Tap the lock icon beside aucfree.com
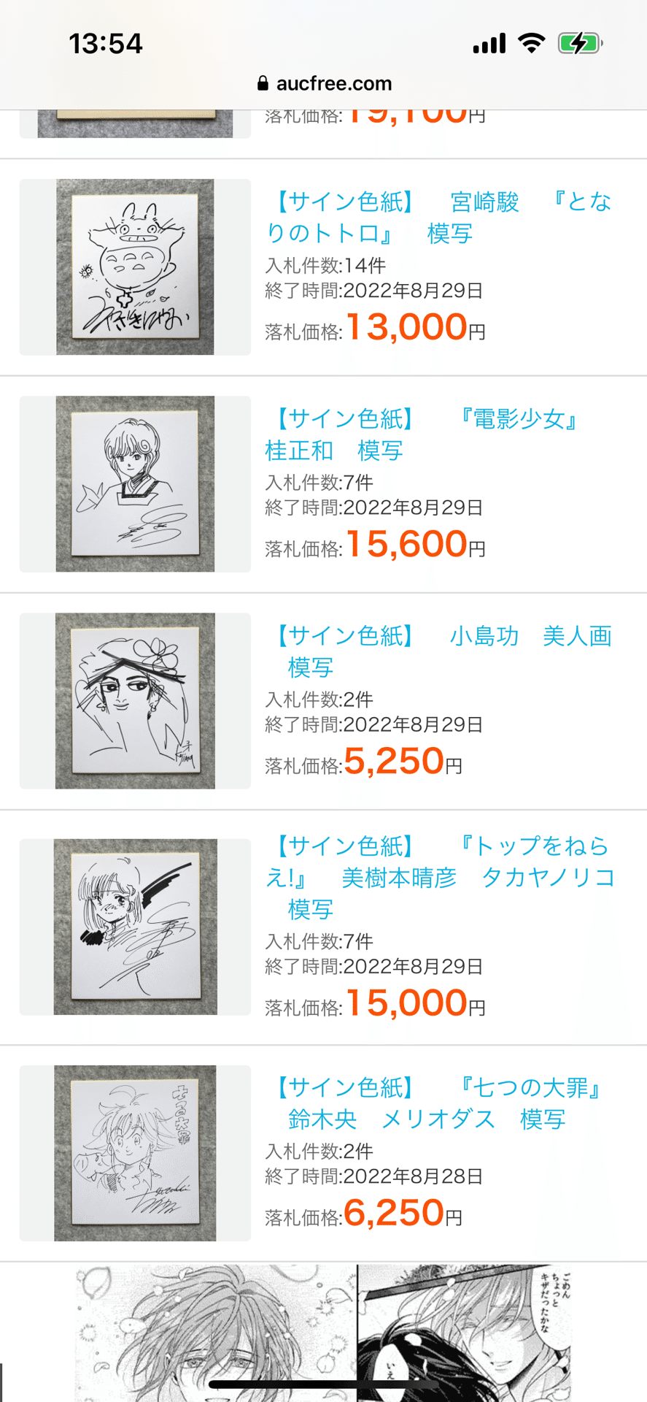The height and width of the screenshot is (1402, 647). pyautogui.click(x=263, y=83)
